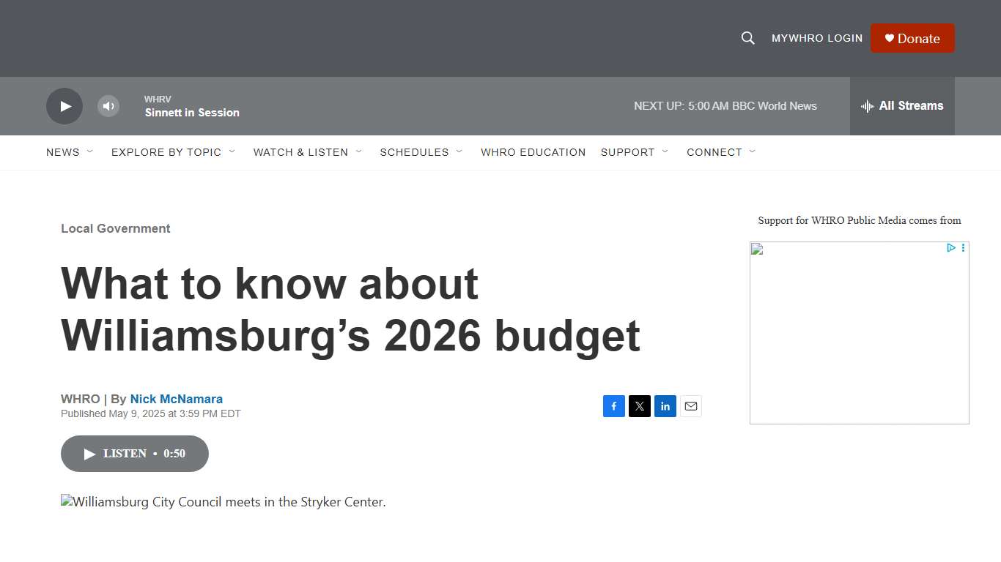Open Nick McNamara's author page

click(x=176, y=399)
